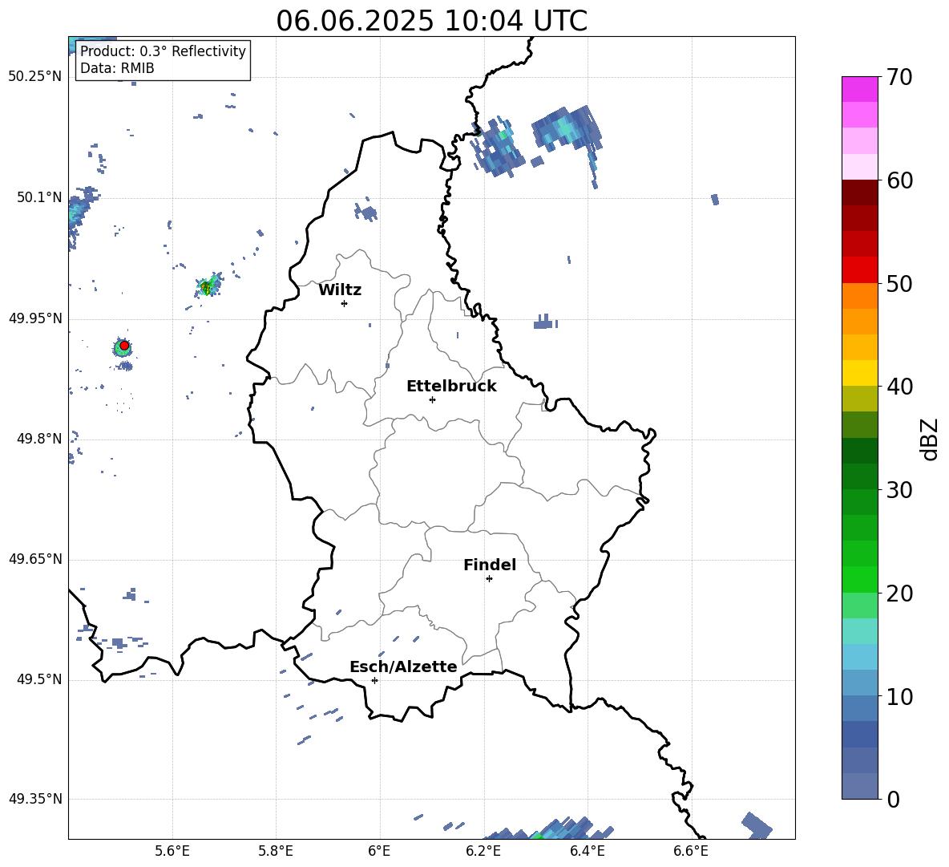Click the 49.95°N latitude tick label

pos(35,318)
